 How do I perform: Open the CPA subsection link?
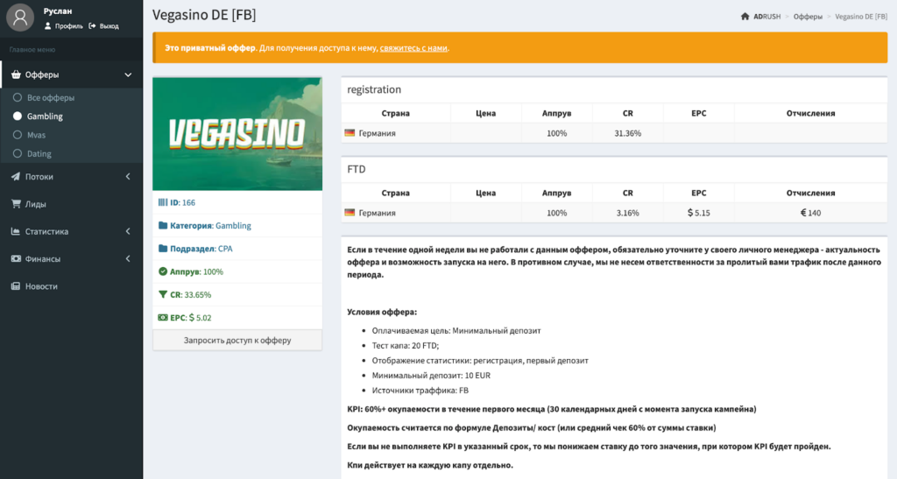225,249
